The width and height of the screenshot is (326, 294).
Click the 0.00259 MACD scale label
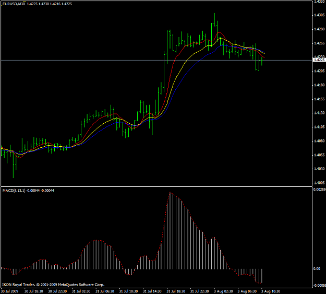(x=320, y=189)
